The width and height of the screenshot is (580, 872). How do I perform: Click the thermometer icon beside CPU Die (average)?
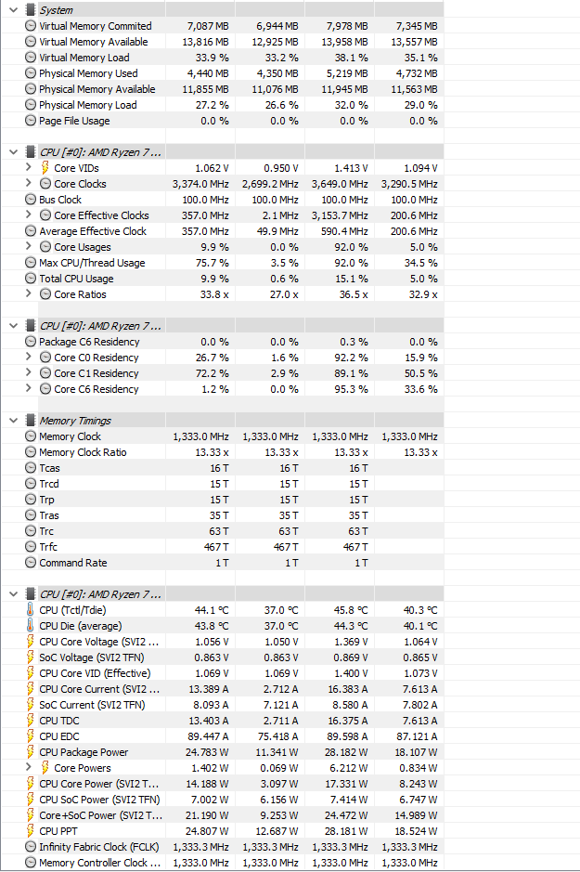pos(30,626)
